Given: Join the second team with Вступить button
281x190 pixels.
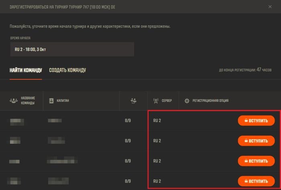Looking at the screenshot, I should coord(256,141).
